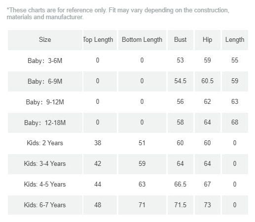Image resolution: width=255 pixels, height=222 pixels.
Task: Click the 71.5 bust value cell
Action: click(181, 205)
